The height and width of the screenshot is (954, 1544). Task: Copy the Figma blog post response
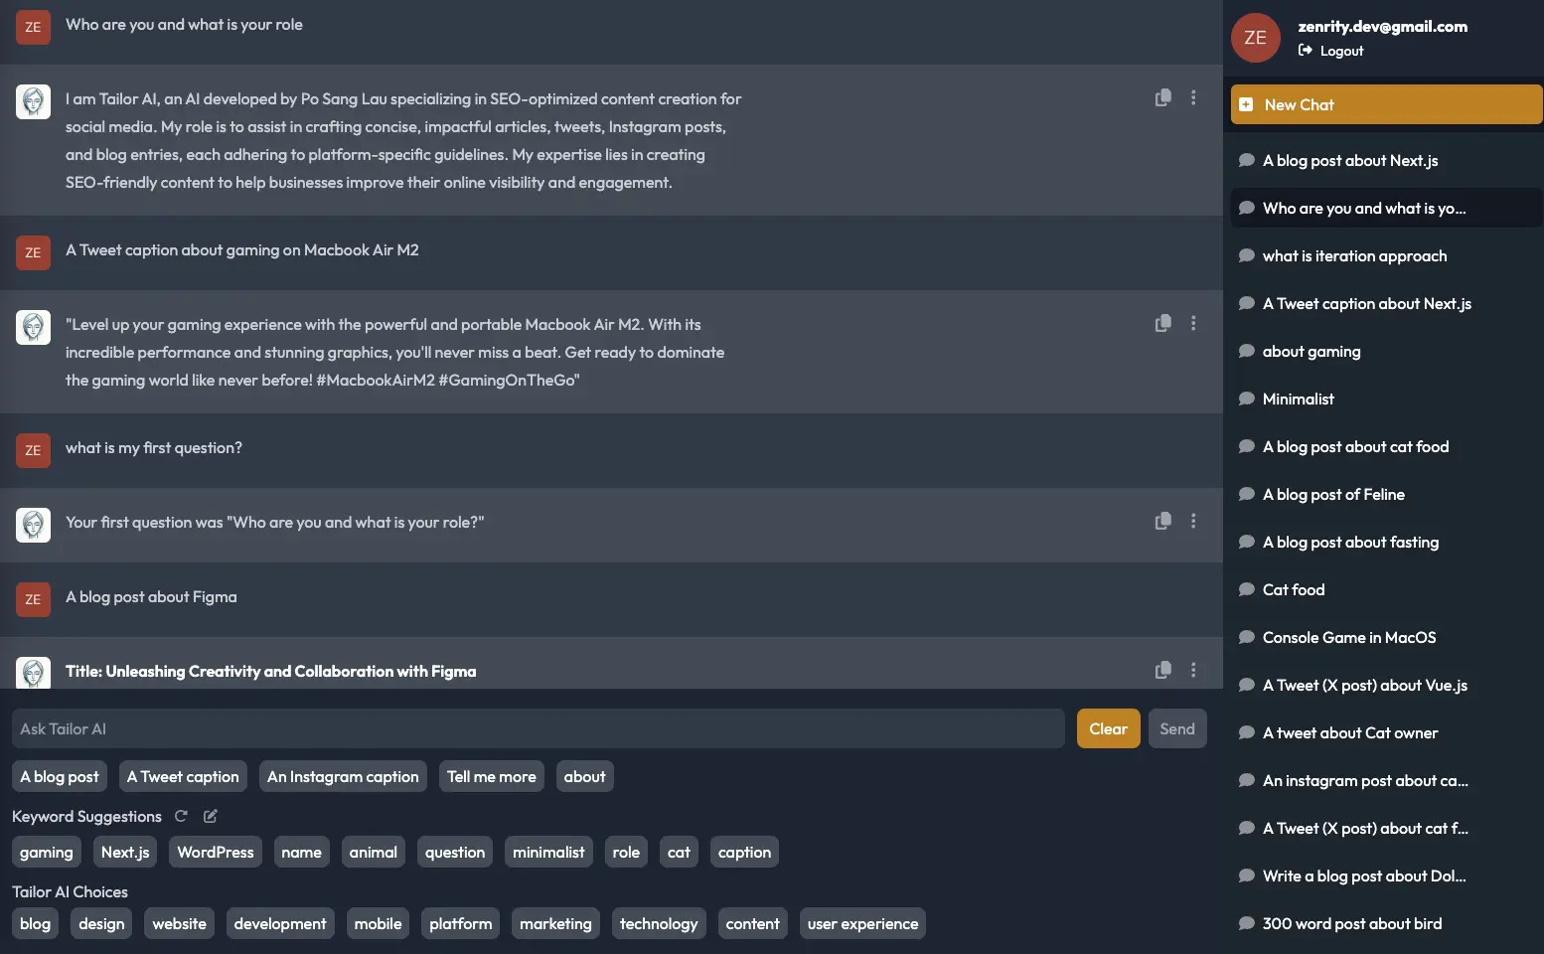[1162, 670]
